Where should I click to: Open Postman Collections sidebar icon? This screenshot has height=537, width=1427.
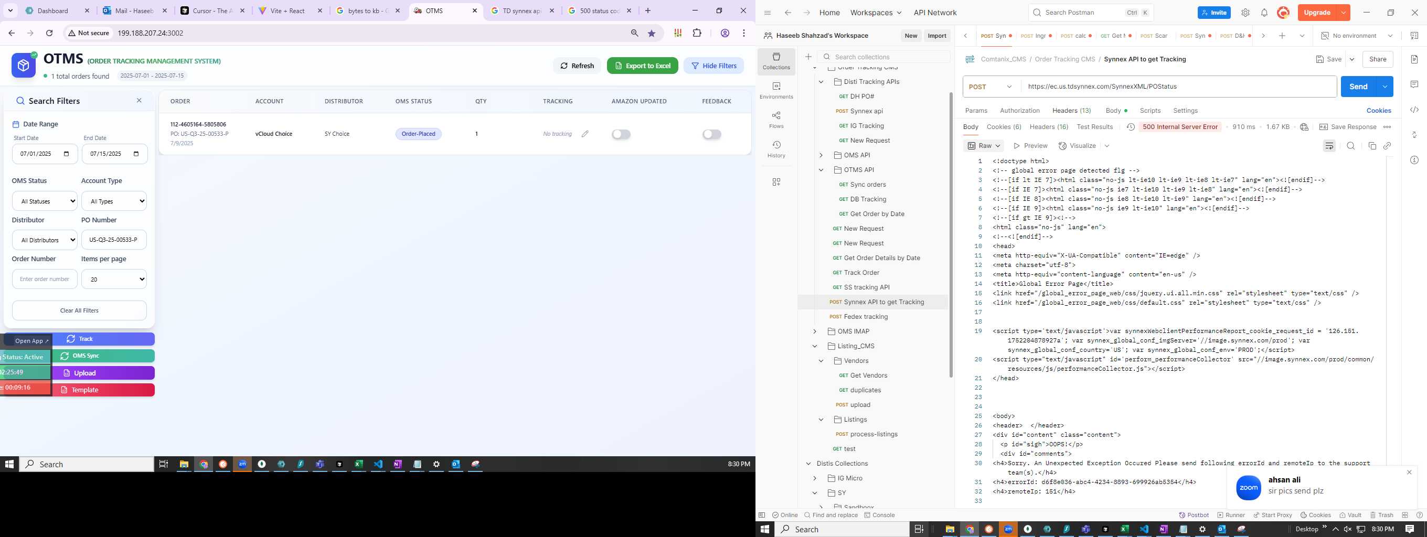coord(776,61)
